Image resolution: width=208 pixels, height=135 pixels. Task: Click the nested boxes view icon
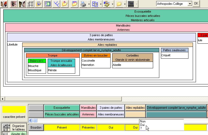click(48, 4)
